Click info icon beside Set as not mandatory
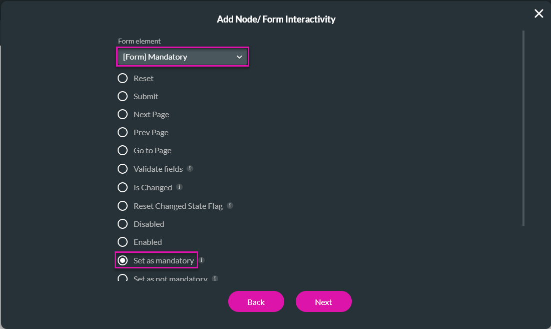 (215, 278)
